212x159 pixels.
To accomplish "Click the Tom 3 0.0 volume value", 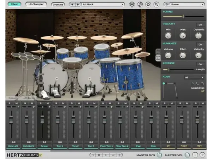I will click(91, 142).
